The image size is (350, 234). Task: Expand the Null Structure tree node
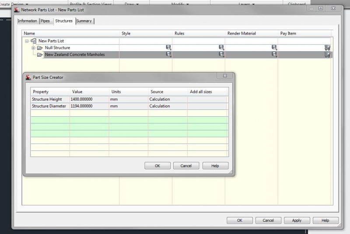tap(33, 48)
